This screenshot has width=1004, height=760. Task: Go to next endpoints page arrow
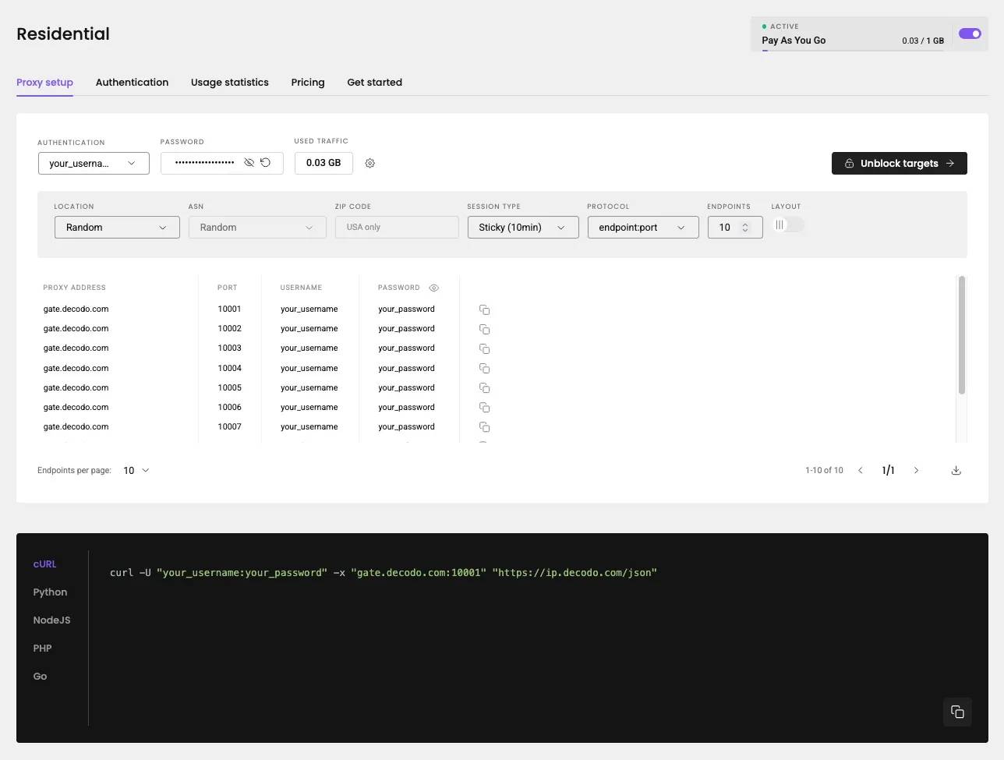pyautogui.click(x=916, y=471)
